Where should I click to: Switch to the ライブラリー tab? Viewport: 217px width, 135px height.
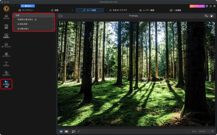click(x=26, y=10)
